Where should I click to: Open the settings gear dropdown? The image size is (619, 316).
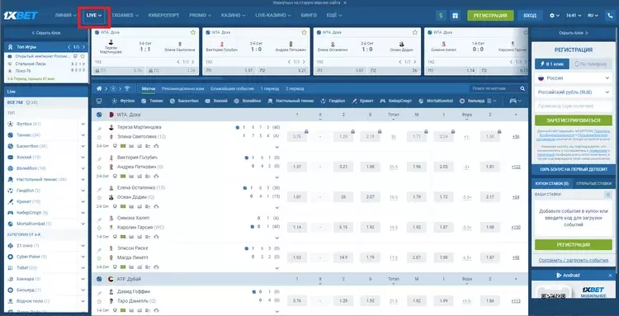point(555,16)
